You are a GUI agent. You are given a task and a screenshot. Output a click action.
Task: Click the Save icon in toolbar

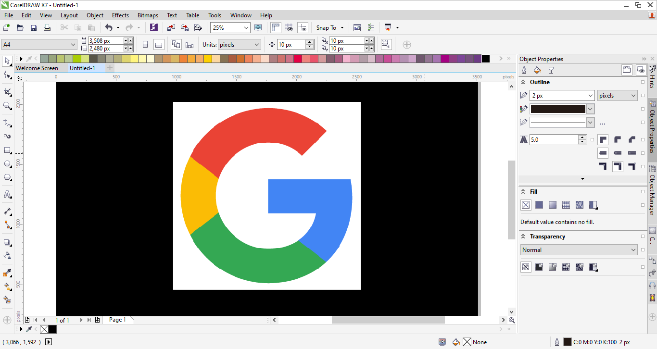click(34, 28)
